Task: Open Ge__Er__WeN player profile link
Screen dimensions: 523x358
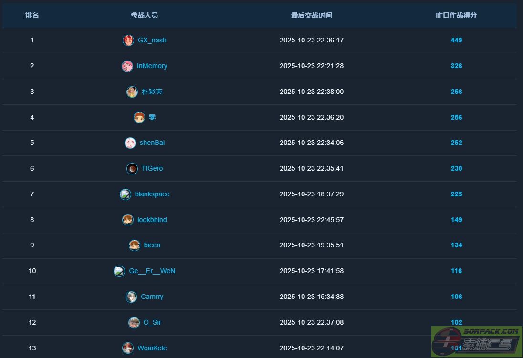Action: pos(152,271)
